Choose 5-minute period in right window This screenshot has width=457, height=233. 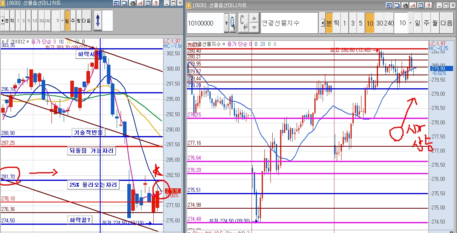tap(360, 23)
